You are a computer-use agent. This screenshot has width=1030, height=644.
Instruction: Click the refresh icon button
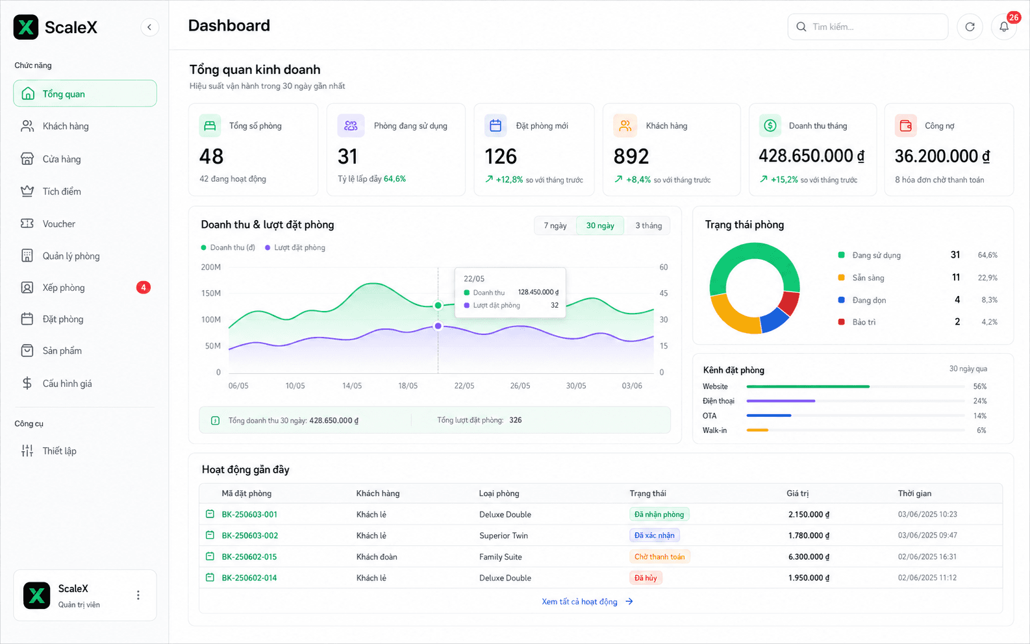pos(970,27)
